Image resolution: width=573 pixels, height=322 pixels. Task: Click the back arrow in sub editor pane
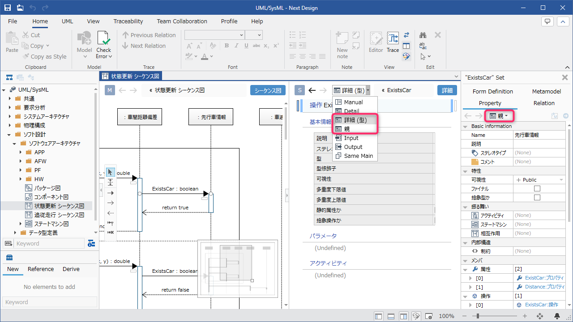pyautogui.click(x=312, y=90)
